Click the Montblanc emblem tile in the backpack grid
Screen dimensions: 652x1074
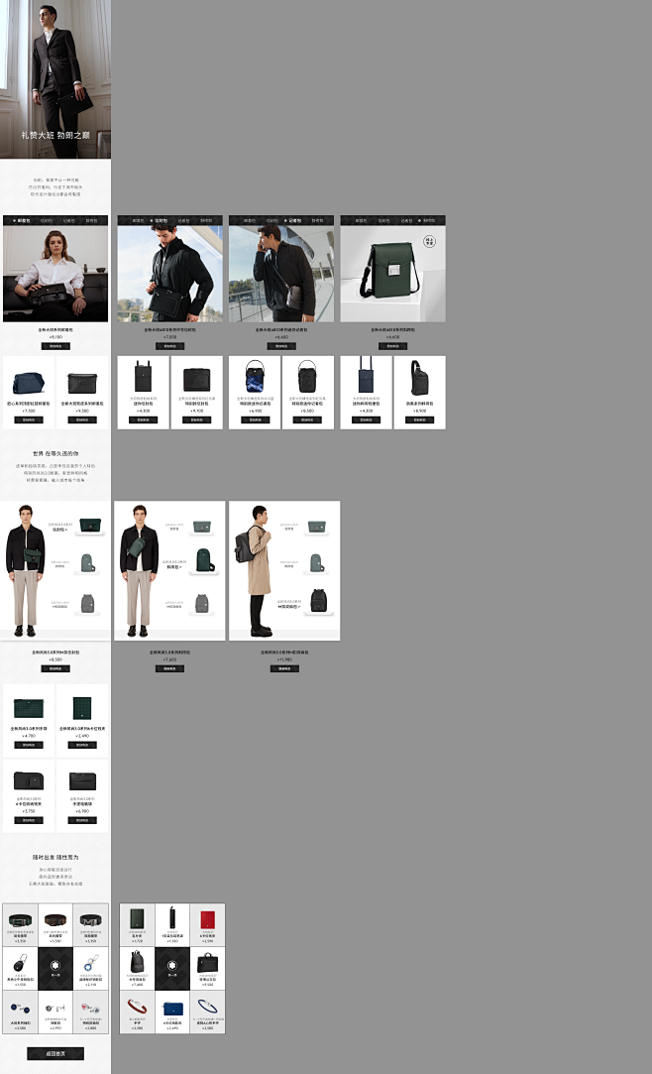[172, 968]
